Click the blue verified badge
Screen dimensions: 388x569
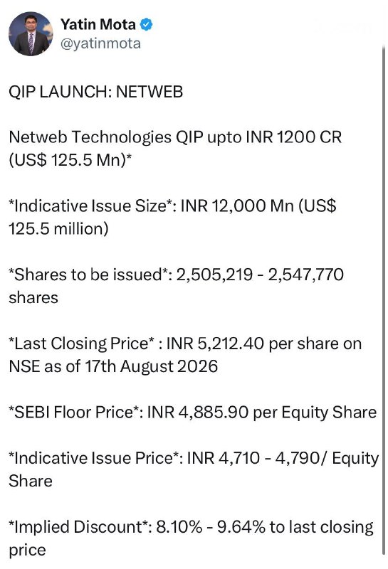(x=146, y=25)
